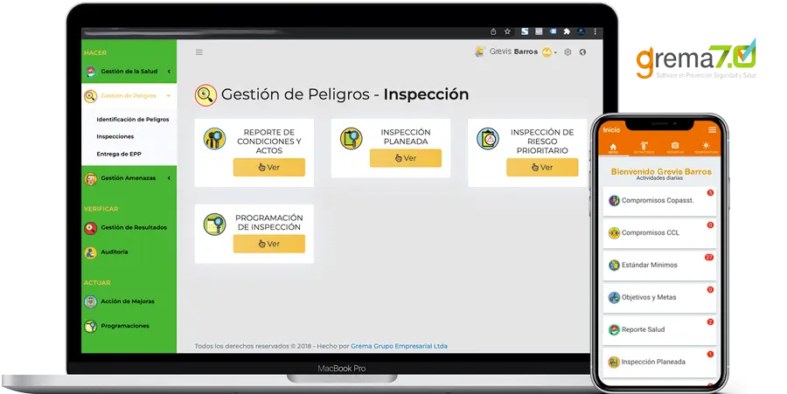The image size is (787, 394).
Task: Select the Reportar camera tab on phone
Action: [x=675, y=149]
